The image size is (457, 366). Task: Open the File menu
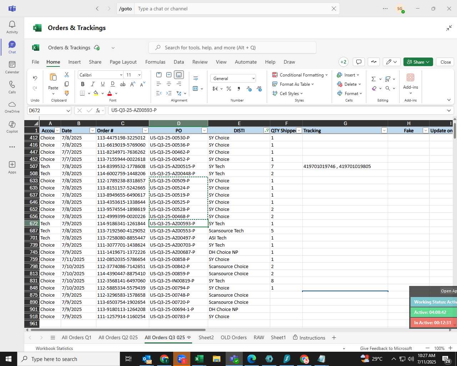click(x=36, y=62)
